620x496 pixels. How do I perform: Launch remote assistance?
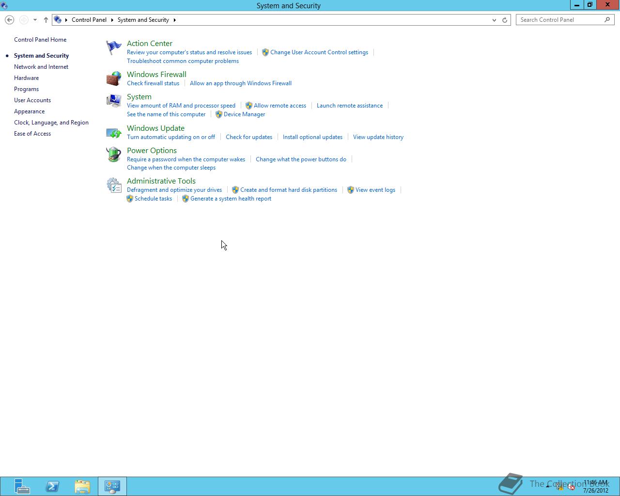tap(350, 106)
